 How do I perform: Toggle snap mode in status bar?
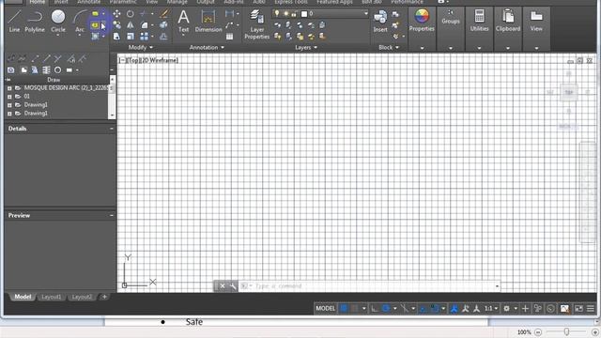[x=355, y=309]
